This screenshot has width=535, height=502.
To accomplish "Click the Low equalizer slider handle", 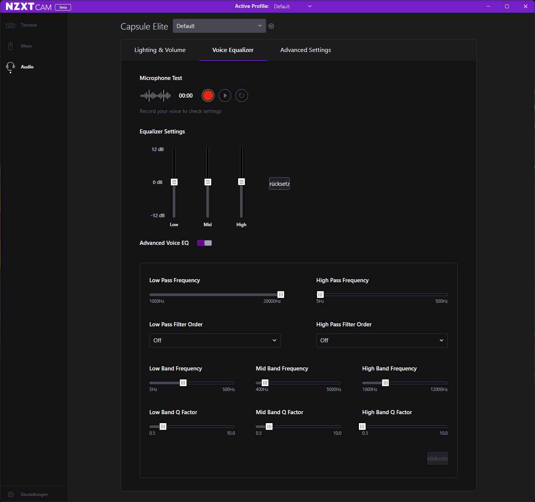I will pyautogui.click(x=174, y=182).
